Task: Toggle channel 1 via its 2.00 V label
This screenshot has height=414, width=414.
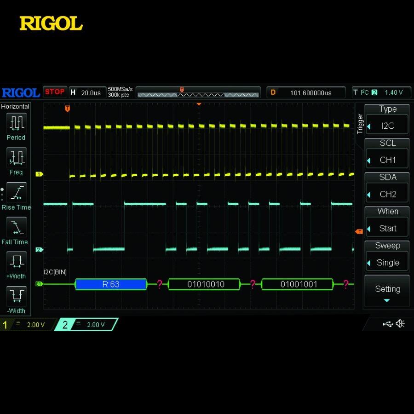Action: coord(35,325)
